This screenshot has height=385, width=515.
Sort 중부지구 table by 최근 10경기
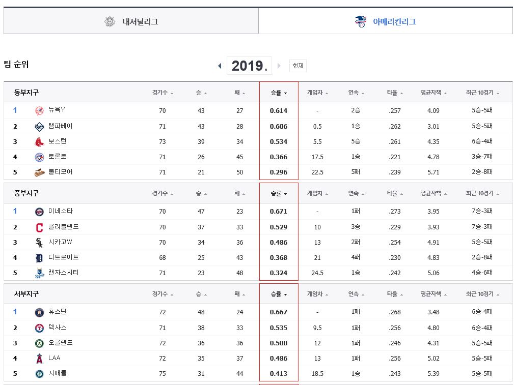point(482,193)
